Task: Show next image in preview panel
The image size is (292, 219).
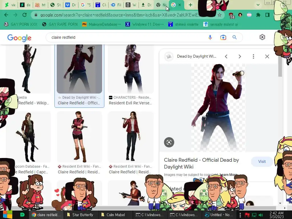Action: click(240, 56)
